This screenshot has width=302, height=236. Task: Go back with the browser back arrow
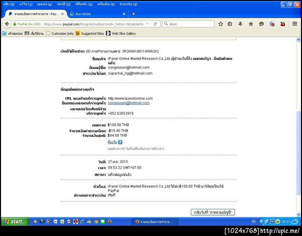coord(7,24)
